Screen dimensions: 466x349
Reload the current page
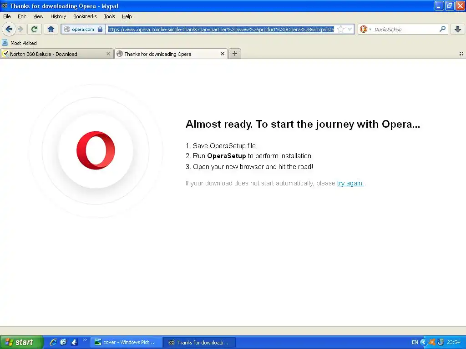[35, 29]
